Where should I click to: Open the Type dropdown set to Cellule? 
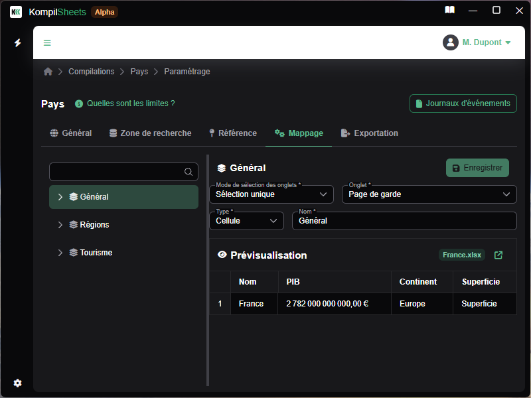pyautogui.click(x=246, y=221)
